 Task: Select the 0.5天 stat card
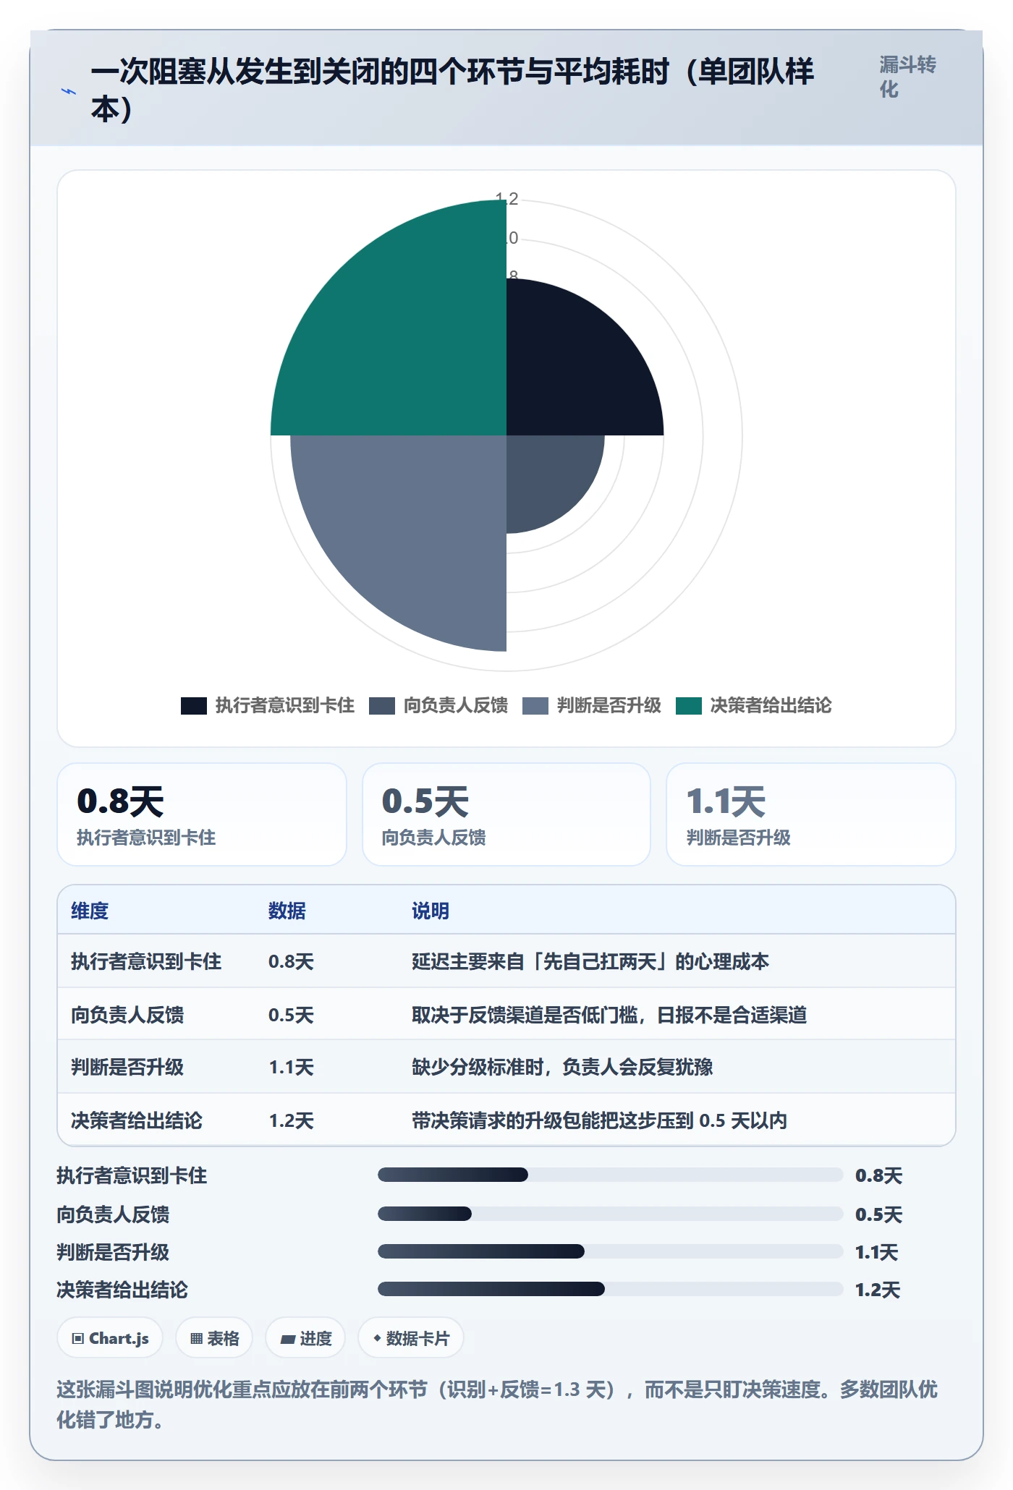(x=506, y=814)
